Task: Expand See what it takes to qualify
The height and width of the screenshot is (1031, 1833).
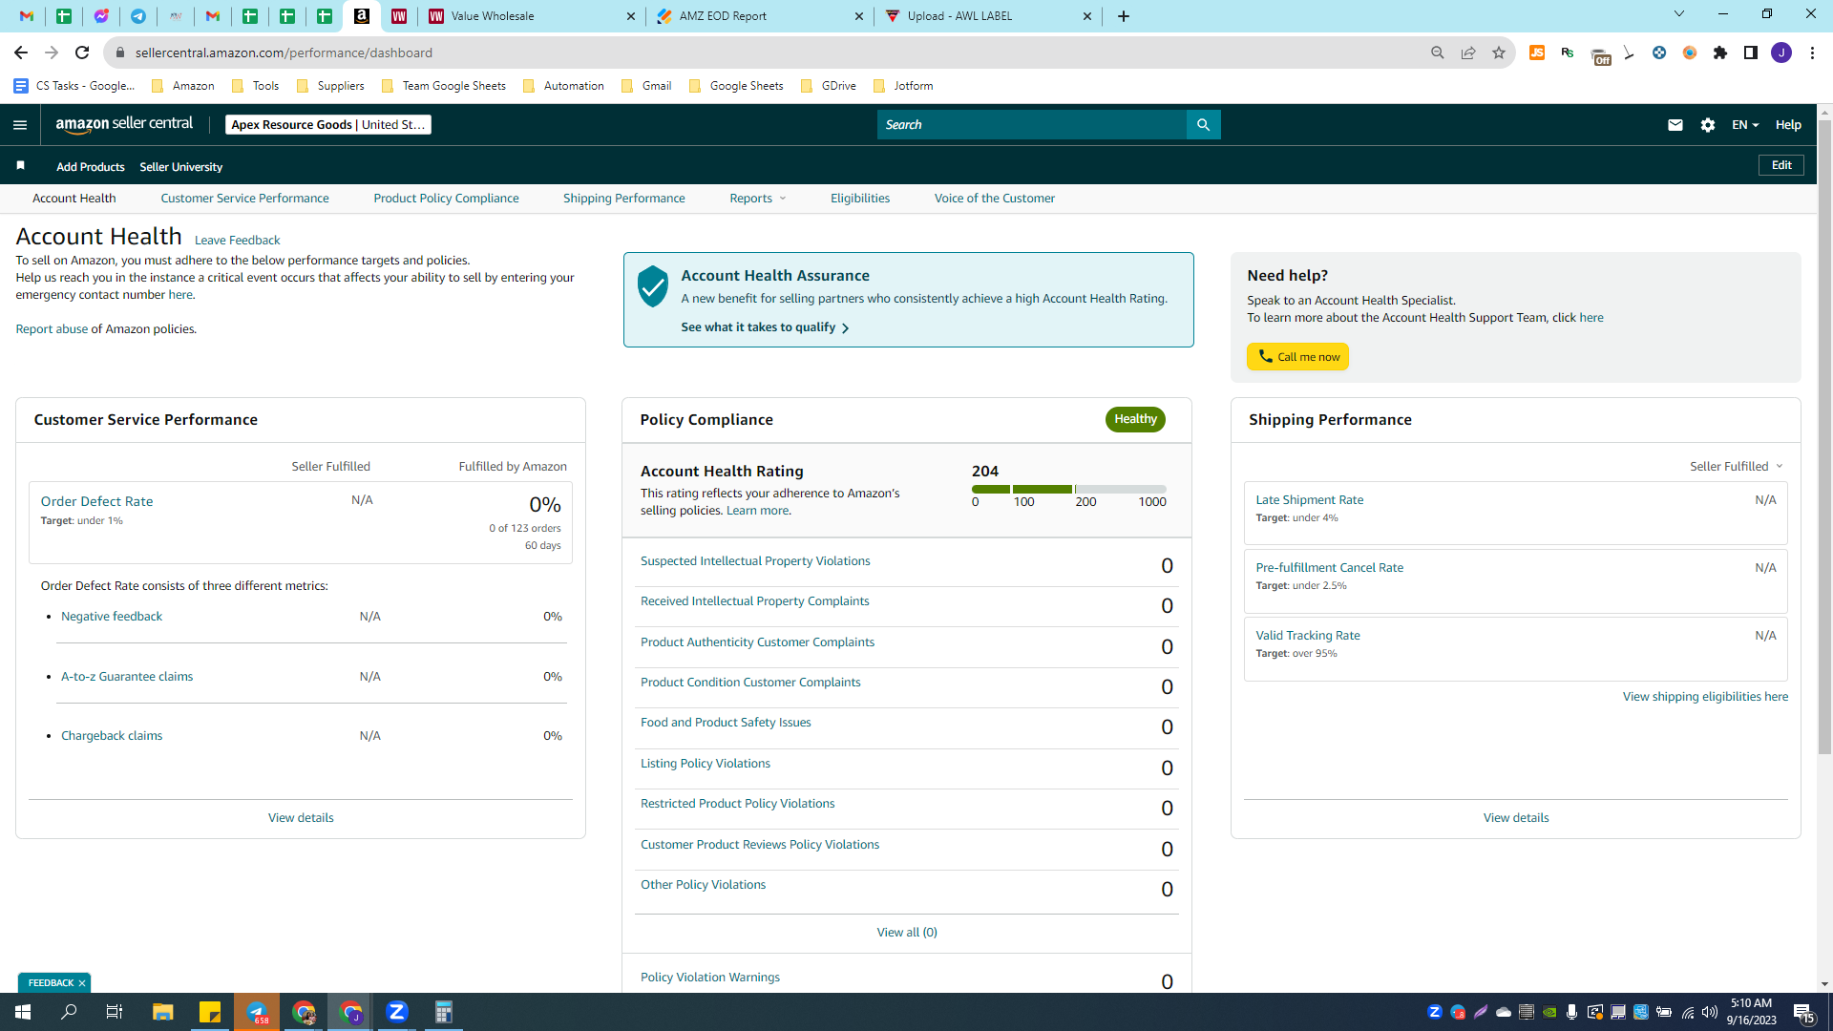Action: point(765,326)
